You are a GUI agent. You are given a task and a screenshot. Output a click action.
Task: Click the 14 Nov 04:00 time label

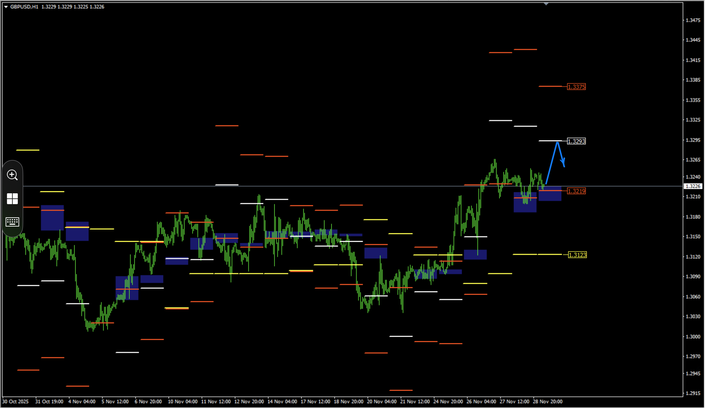(282, 402)
